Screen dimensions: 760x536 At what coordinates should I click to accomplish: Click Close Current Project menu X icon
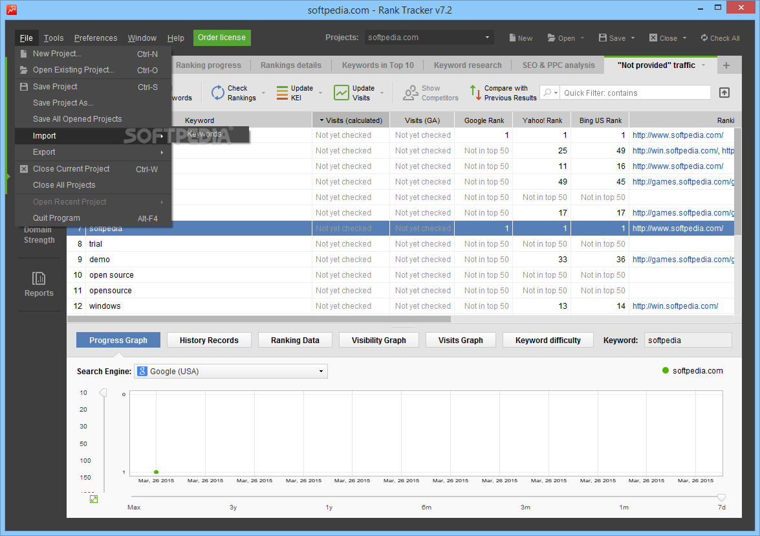point(23,169)
